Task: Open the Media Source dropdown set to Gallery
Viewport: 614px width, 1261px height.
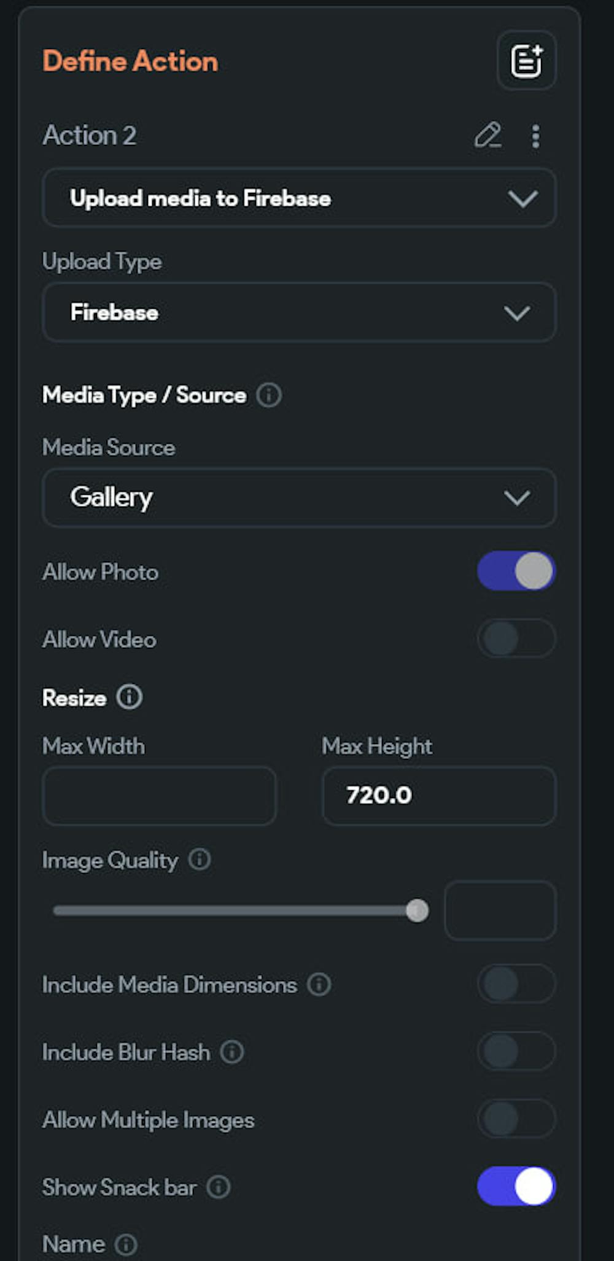Action: (299, 497)
